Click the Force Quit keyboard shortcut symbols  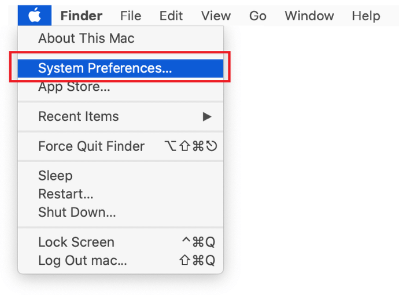coord(190,146)
